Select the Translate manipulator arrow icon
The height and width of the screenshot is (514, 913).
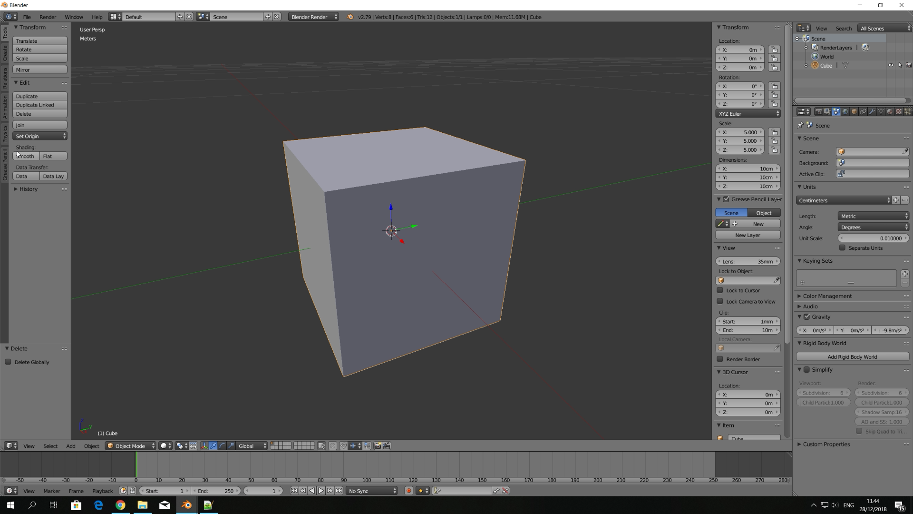coord(213,446)
